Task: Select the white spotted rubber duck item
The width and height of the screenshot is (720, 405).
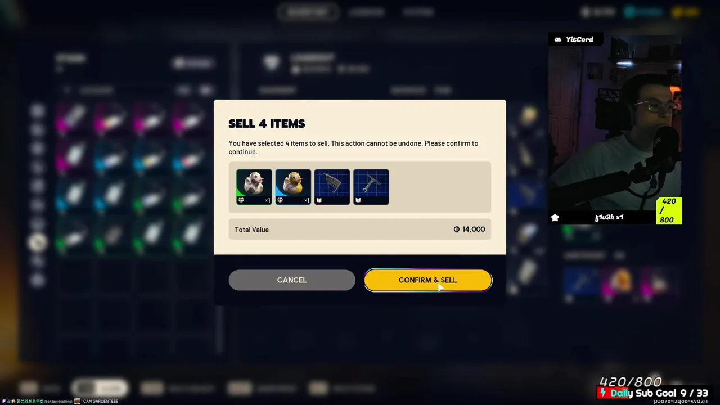Action: (254, 187)
